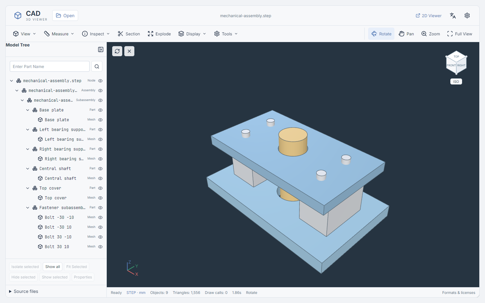Click the FRONT face of the view cube

point(451,65)
